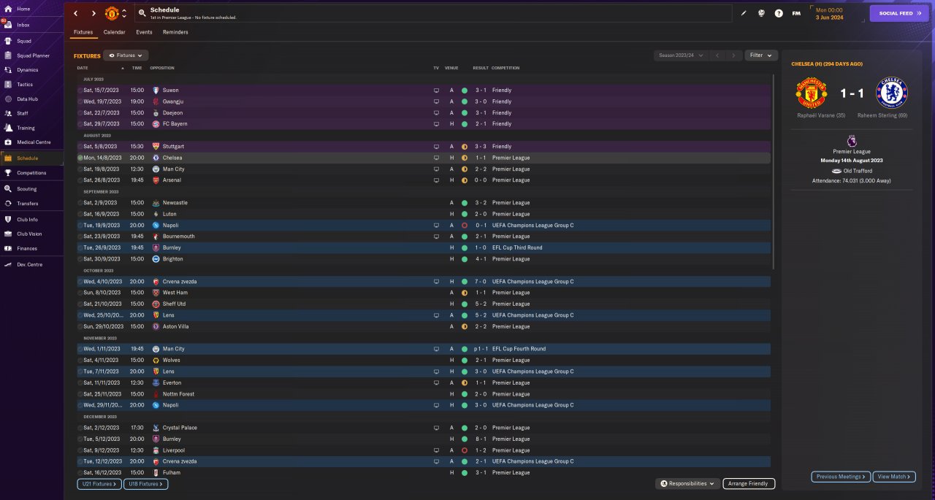
Task: Click the pencil edit icon in top bar
Action: pyautogui.click(x=744, y=13)
